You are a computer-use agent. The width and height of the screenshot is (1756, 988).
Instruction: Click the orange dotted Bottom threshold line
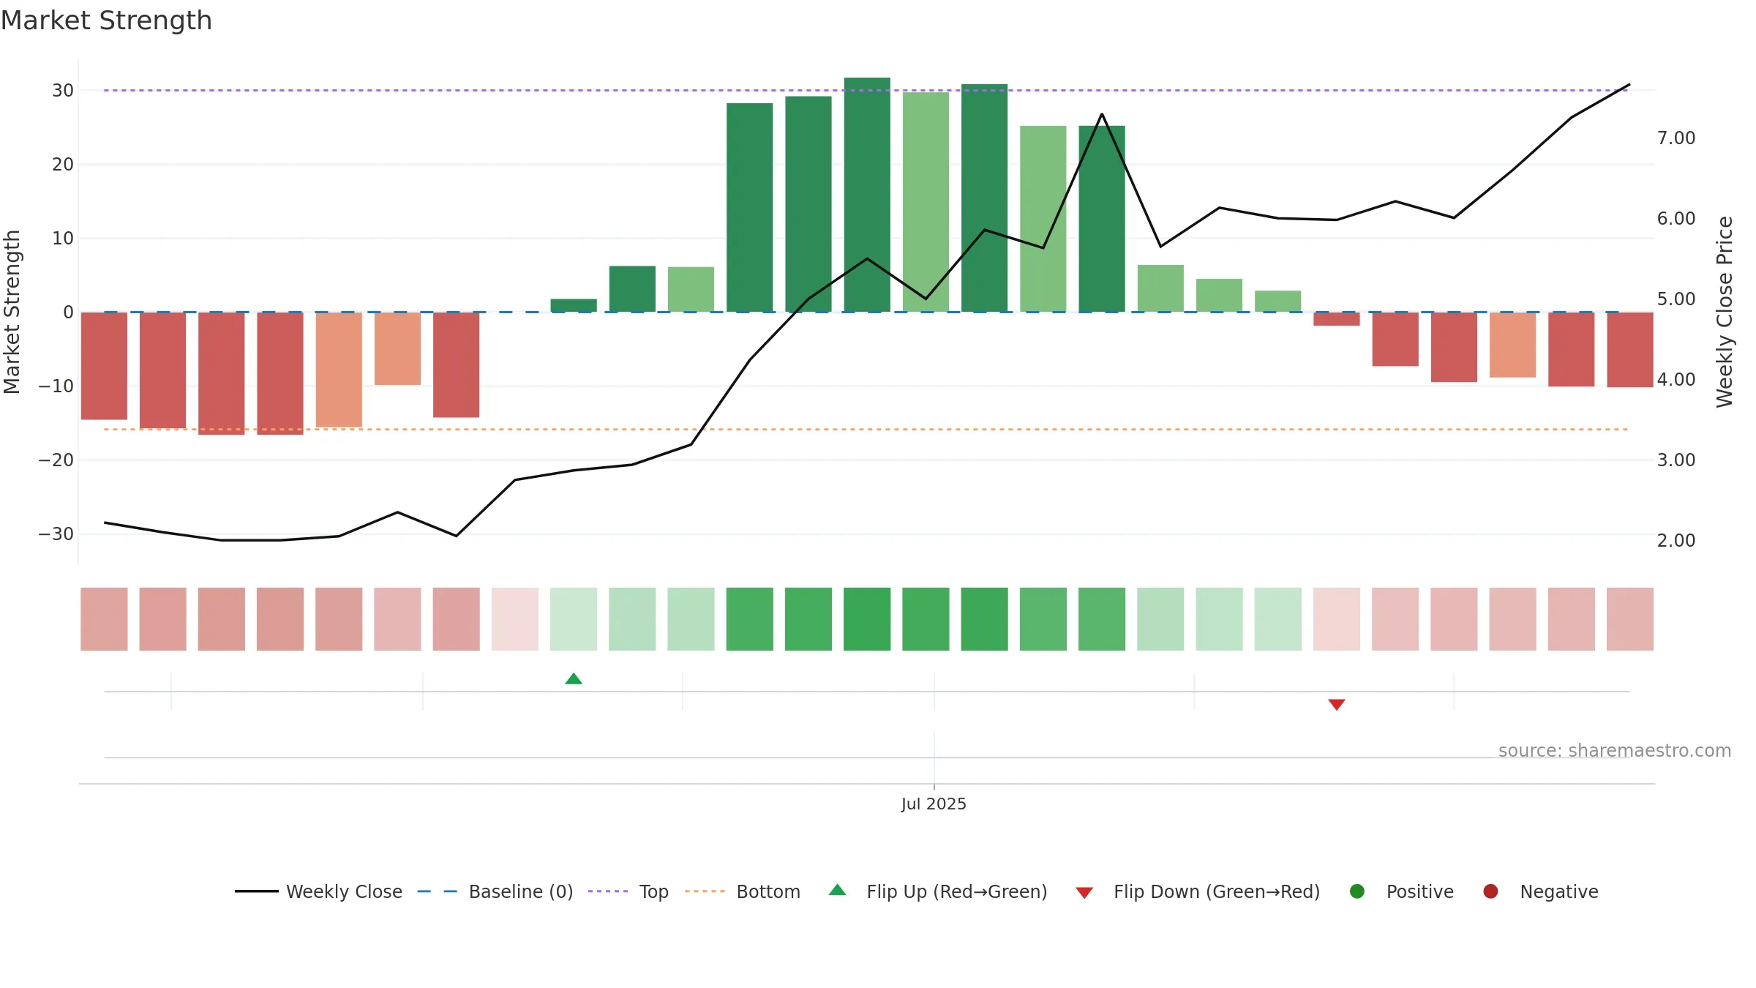tap(867, 430)
